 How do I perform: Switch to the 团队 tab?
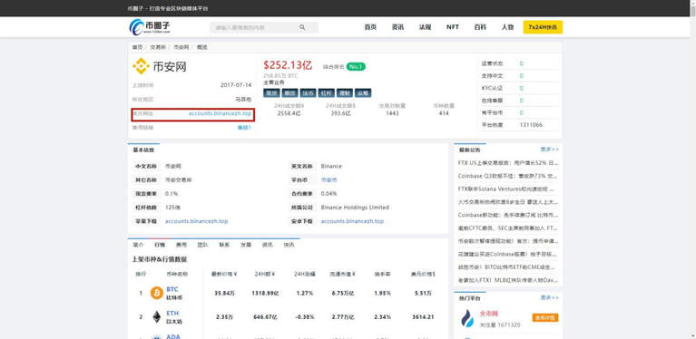point(203,245)
